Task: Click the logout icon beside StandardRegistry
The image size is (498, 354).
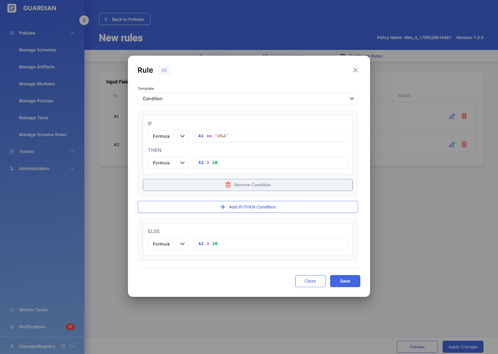Action: tap(72, 346)
